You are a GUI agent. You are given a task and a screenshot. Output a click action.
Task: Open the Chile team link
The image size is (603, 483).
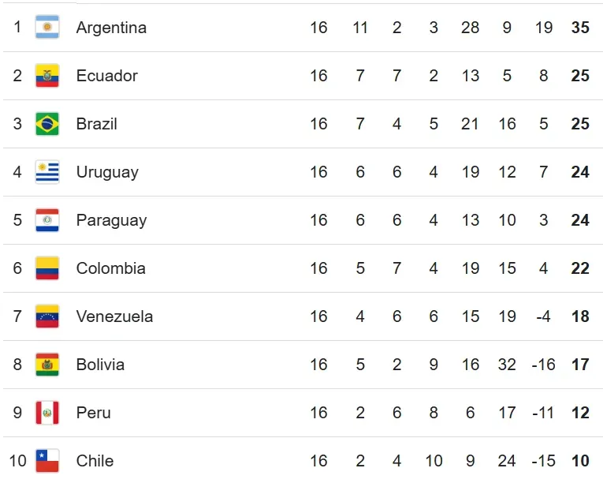click(x=95, y=461)
